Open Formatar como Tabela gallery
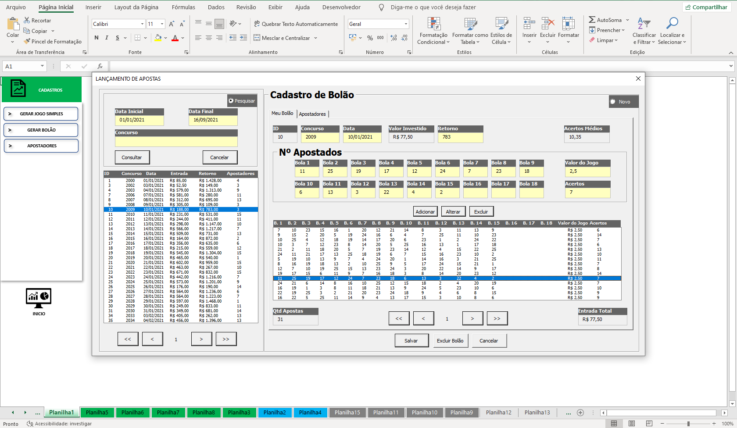Screen dimensions: 737x428 [470, 31]
